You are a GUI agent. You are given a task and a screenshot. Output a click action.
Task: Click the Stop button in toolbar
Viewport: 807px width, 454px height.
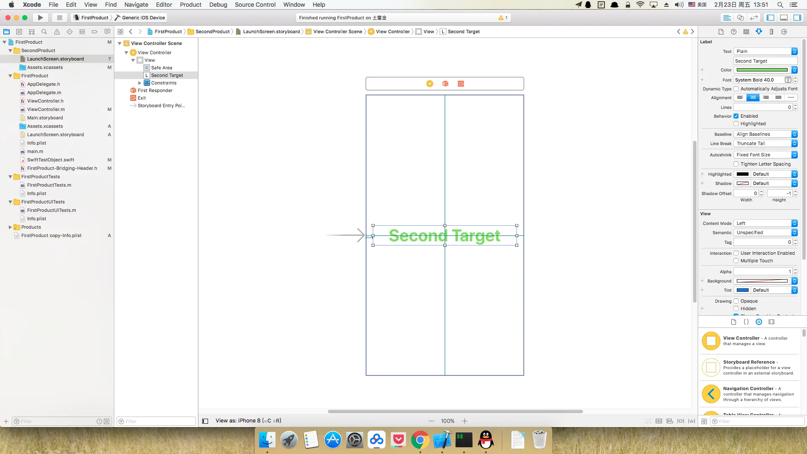[60, 18]
